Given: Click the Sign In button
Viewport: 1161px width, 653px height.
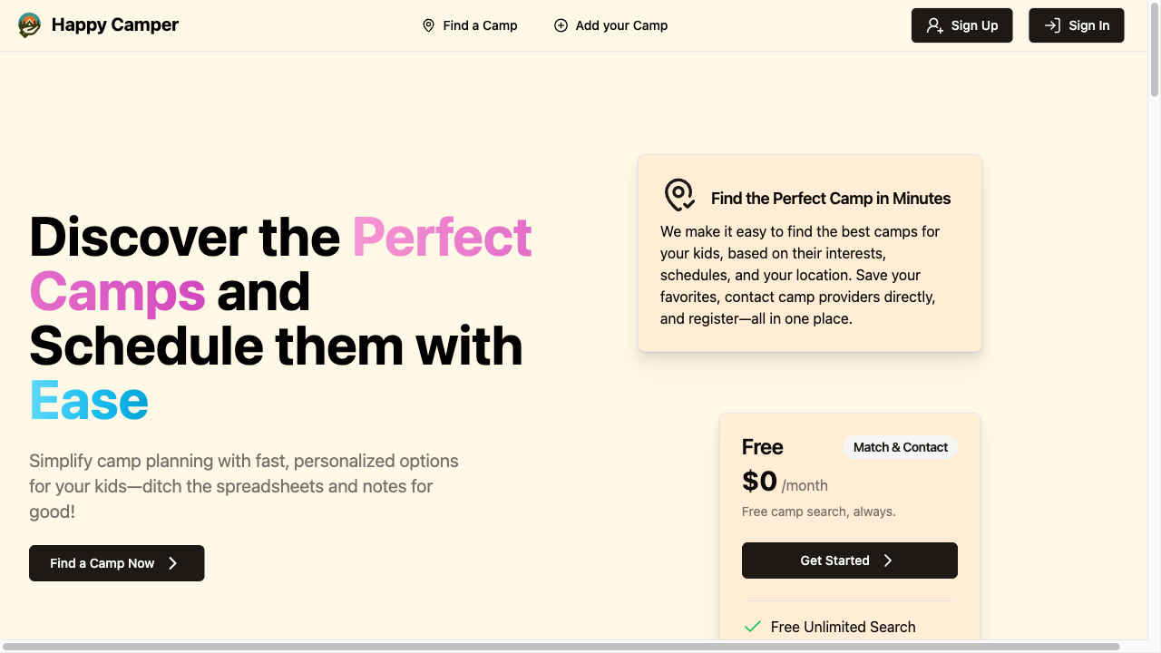Looking at the screenshot, I should tap(1076, 25).
